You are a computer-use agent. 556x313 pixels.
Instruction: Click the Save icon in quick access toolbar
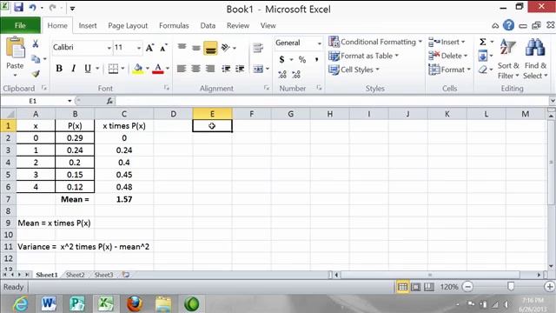coord(18,7)
